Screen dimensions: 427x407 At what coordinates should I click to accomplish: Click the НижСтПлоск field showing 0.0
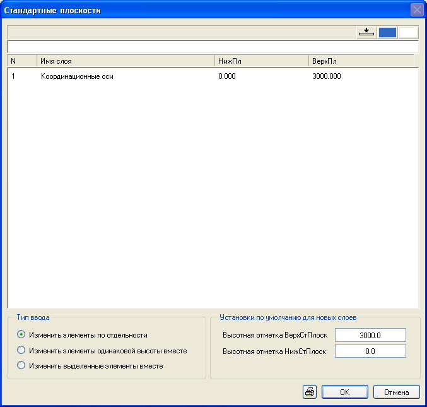[370, 351]
